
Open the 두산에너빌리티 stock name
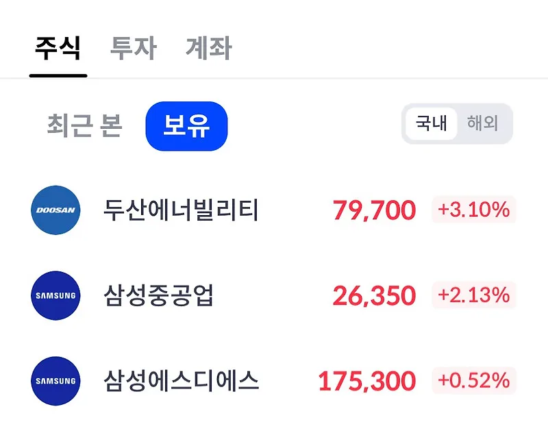[x=181, y=210]
